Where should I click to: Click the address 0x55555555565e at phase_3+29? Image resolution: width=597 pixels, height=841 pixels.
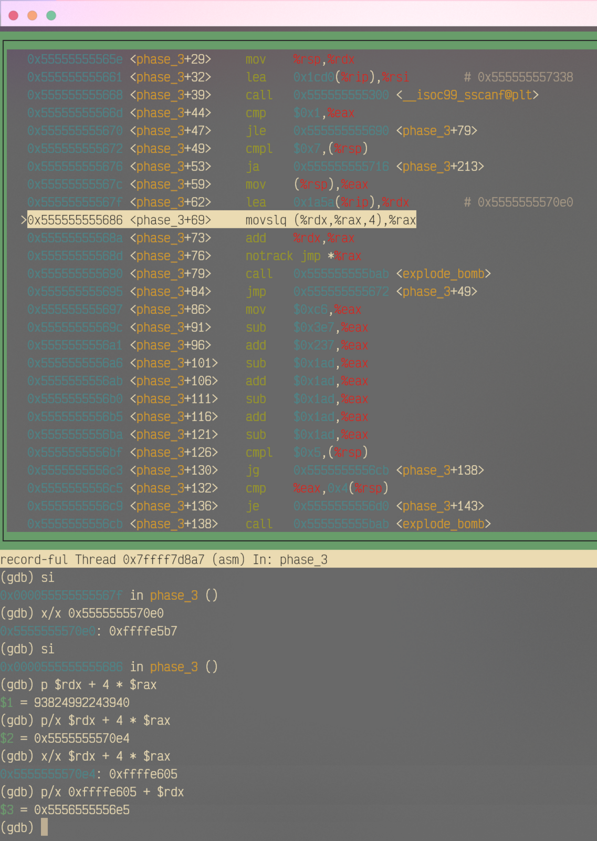point(75,59)
